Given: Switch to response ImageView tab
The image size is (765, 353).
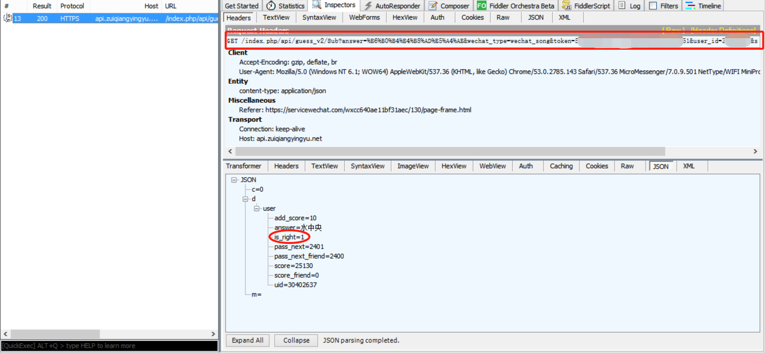Looking at the screenshot, I should point(413,166).
